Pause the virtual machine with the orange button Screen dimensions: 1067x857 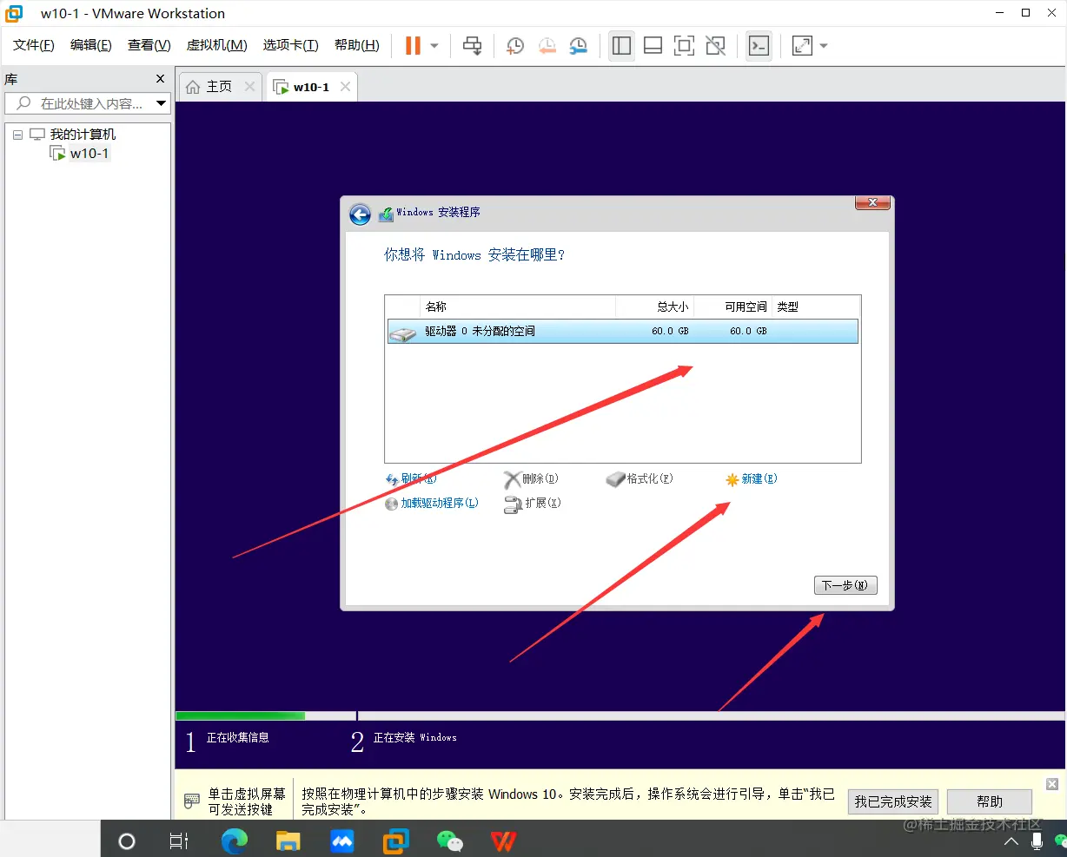point(413,45)
